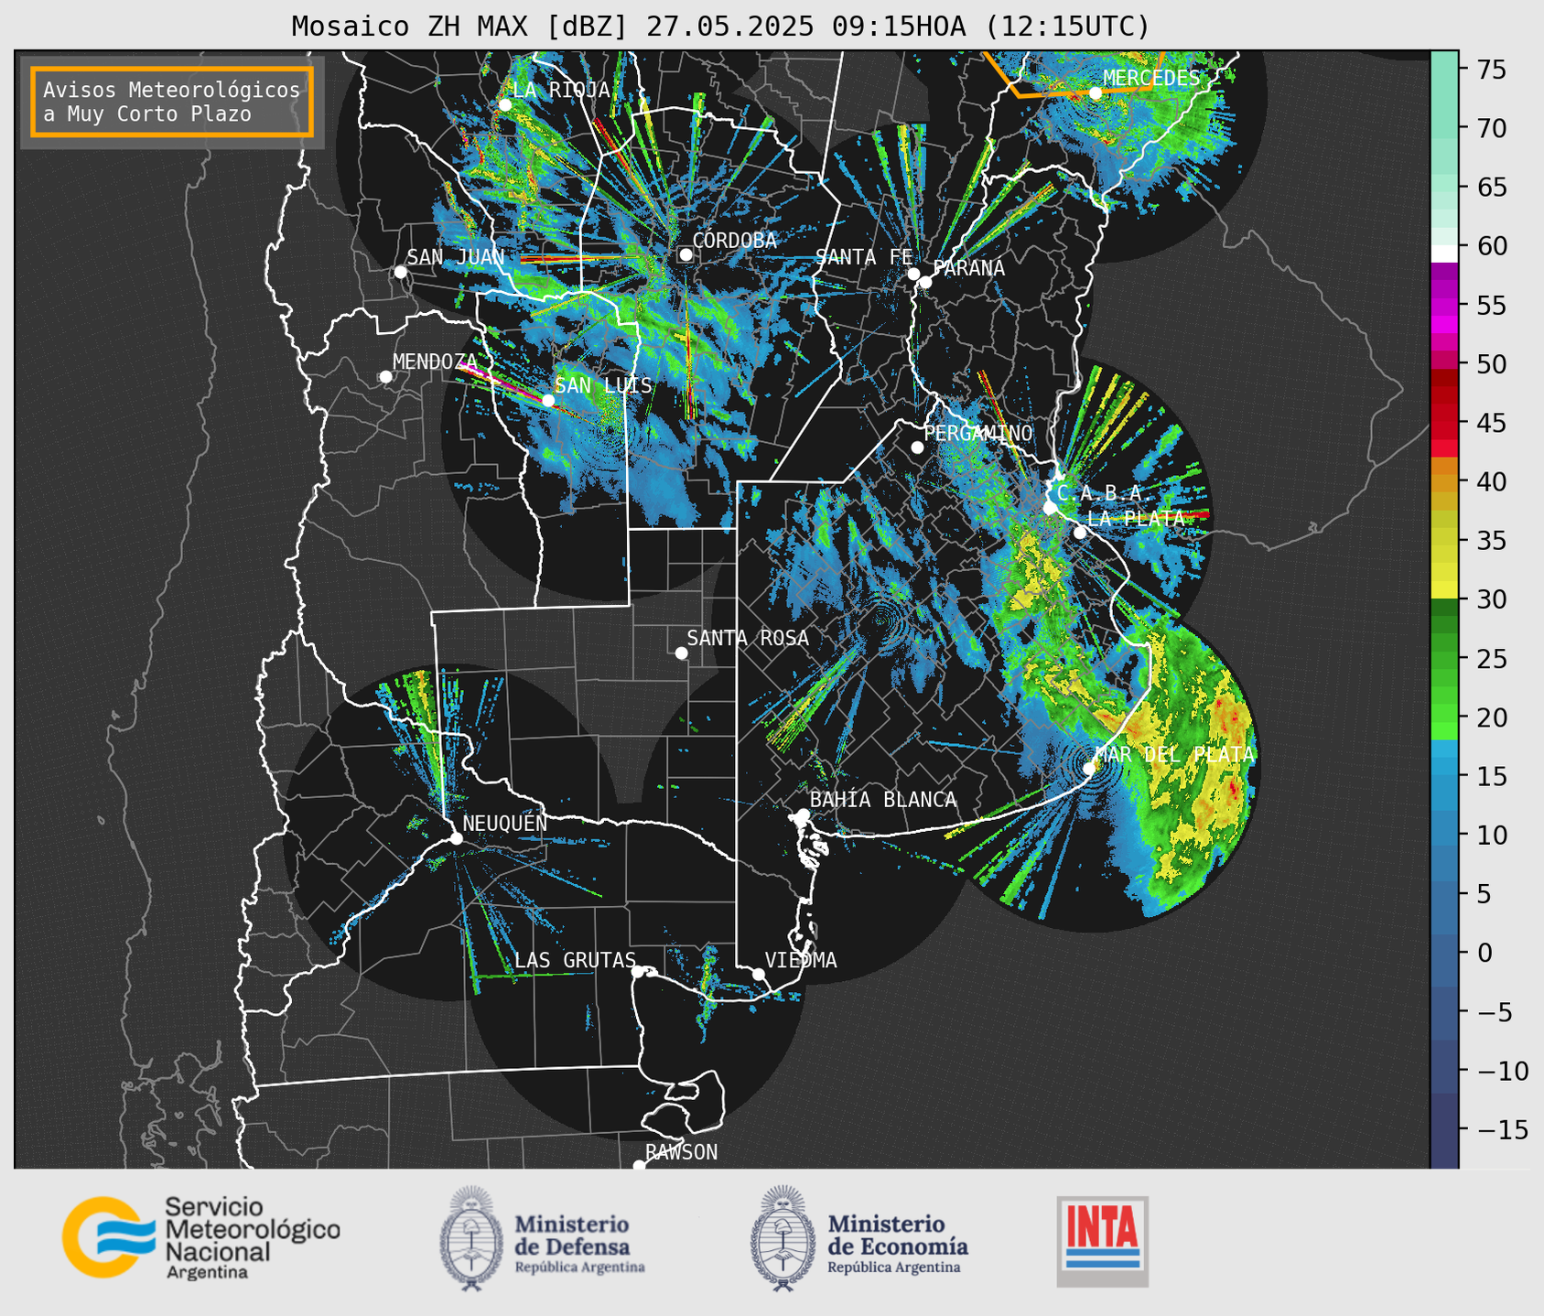Click the LA RIOJA city marker dot
Image resolution: width=1544 pixels, height=1316 pixels.
(505, 105)
